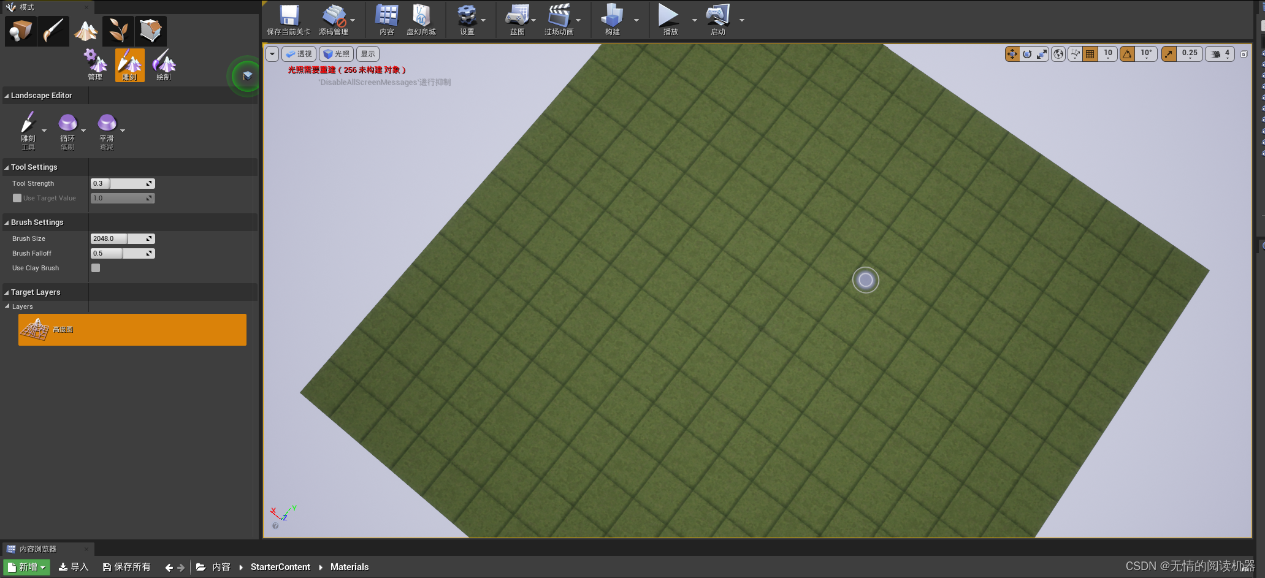Toggle rotation snapping icon
1265x578 pixels.
click(x=1127, y=54)
